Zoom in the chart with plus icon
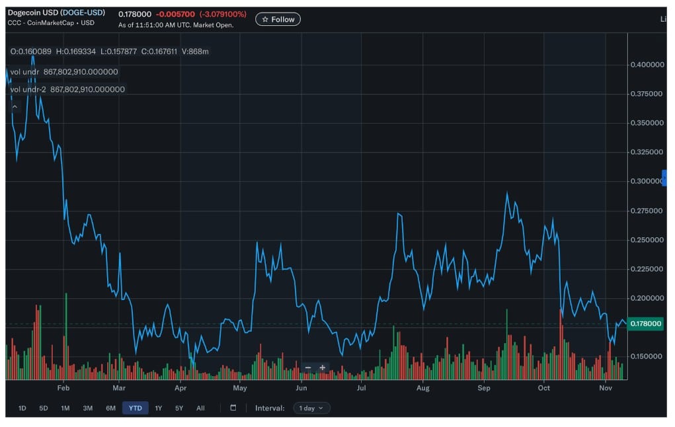Image resolution: width=675 pixels, height=427 pixels. [323, 368]
